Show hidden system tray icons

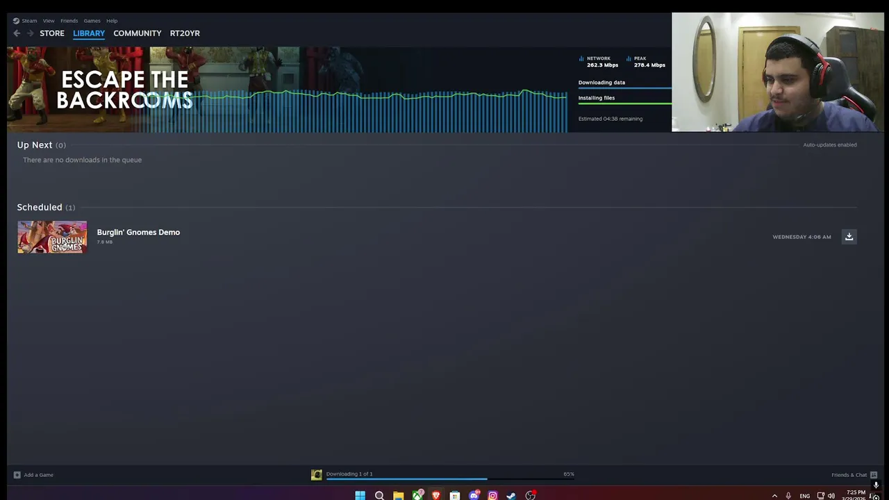pyautogui.click(x=774, y=496)
